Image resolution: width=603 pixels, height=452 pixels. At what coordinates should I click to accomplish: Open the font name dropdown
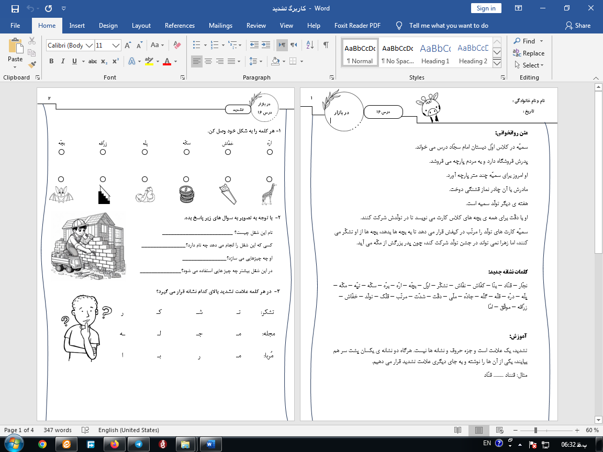(x=89, y=46)
